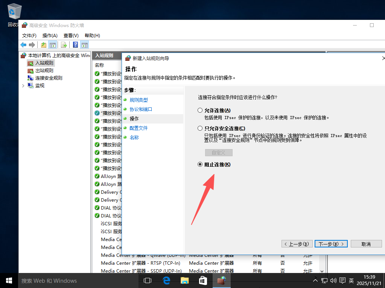The height and width of the screenshot is (288, 385).
Task: Maximize the 高级安全 Windows 防火墙 window
Action: tap(372, 25)
